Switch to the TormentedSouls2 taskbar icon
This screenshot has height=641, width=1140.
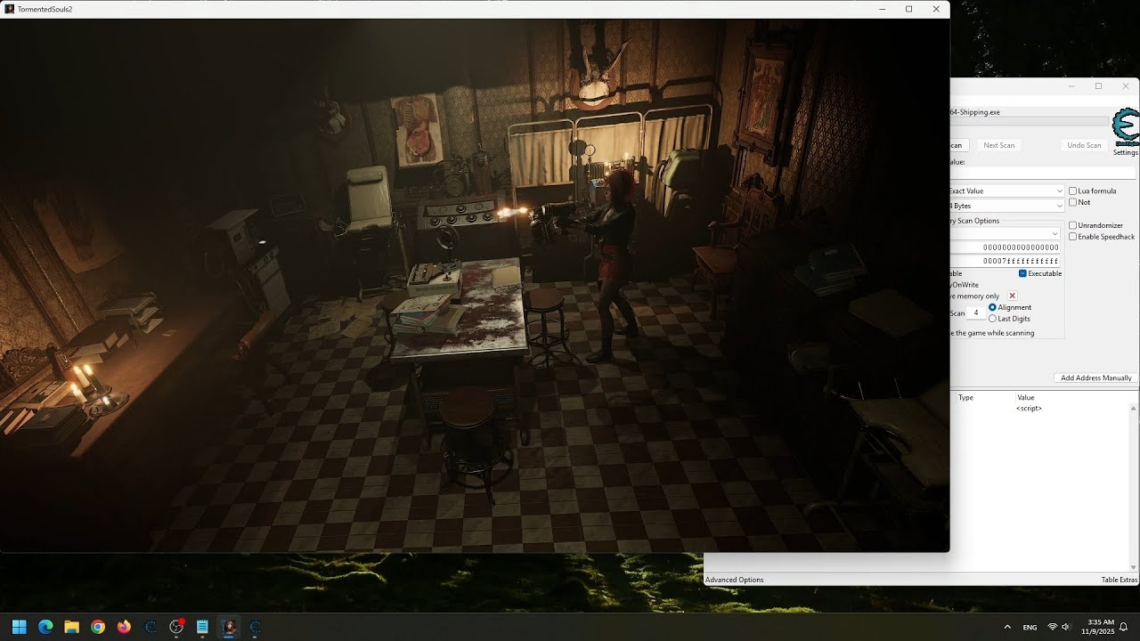229,627
